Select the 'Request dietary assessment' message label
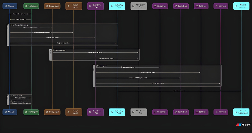This screenshot has height=133, width=252. [x=31, y=27]
